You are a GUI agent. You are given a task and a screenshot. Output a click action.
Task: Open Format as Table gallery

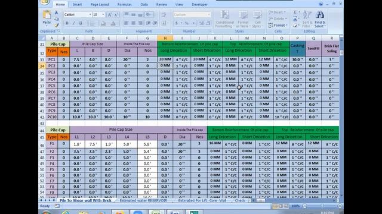pyautogui.click(x=243, y=19)
